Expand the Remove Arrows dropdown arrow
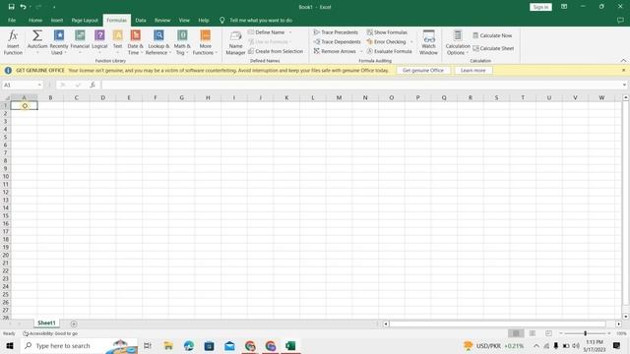Viewport: 630px width, 354px height. (x=361, y=51)
